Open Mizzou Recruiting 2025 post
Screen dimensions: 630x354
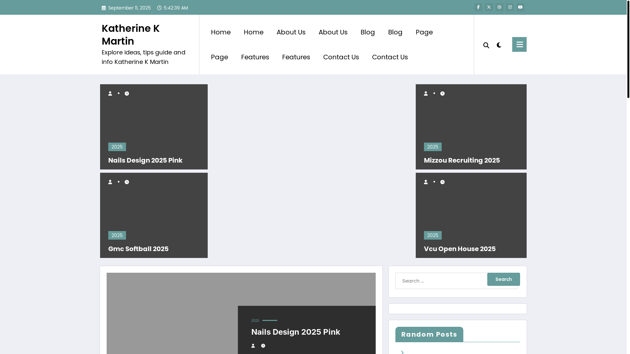pyautogui.click(x=462, y=160)
